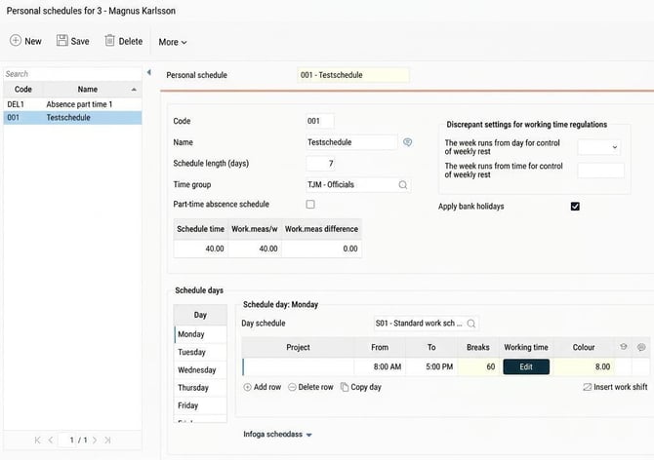The image size is (654, 460).
Task: Go to previous page arrow
Action: 51,440
